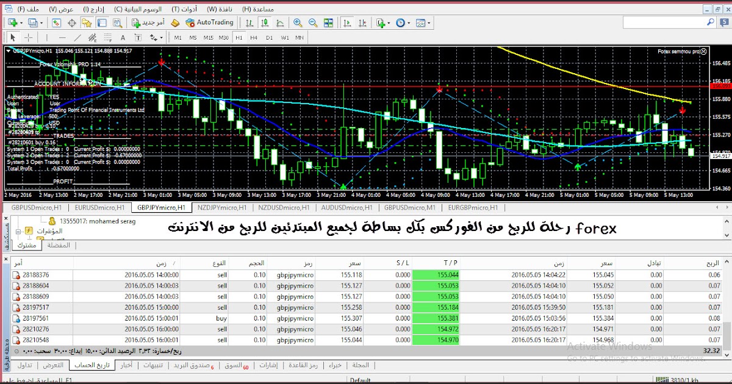Switch chart to candlesticks icon
This screenshot has width=732, height=384.
[x=265, y=23]
